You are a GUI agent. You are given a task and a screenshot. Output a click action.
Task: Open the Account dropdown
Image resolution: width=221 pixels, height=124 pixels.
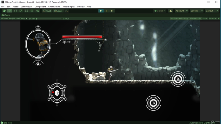tap(181, 11)
